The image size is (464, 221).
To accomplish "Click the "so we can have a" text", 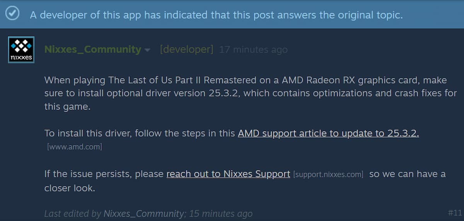I will pos(407,174).
